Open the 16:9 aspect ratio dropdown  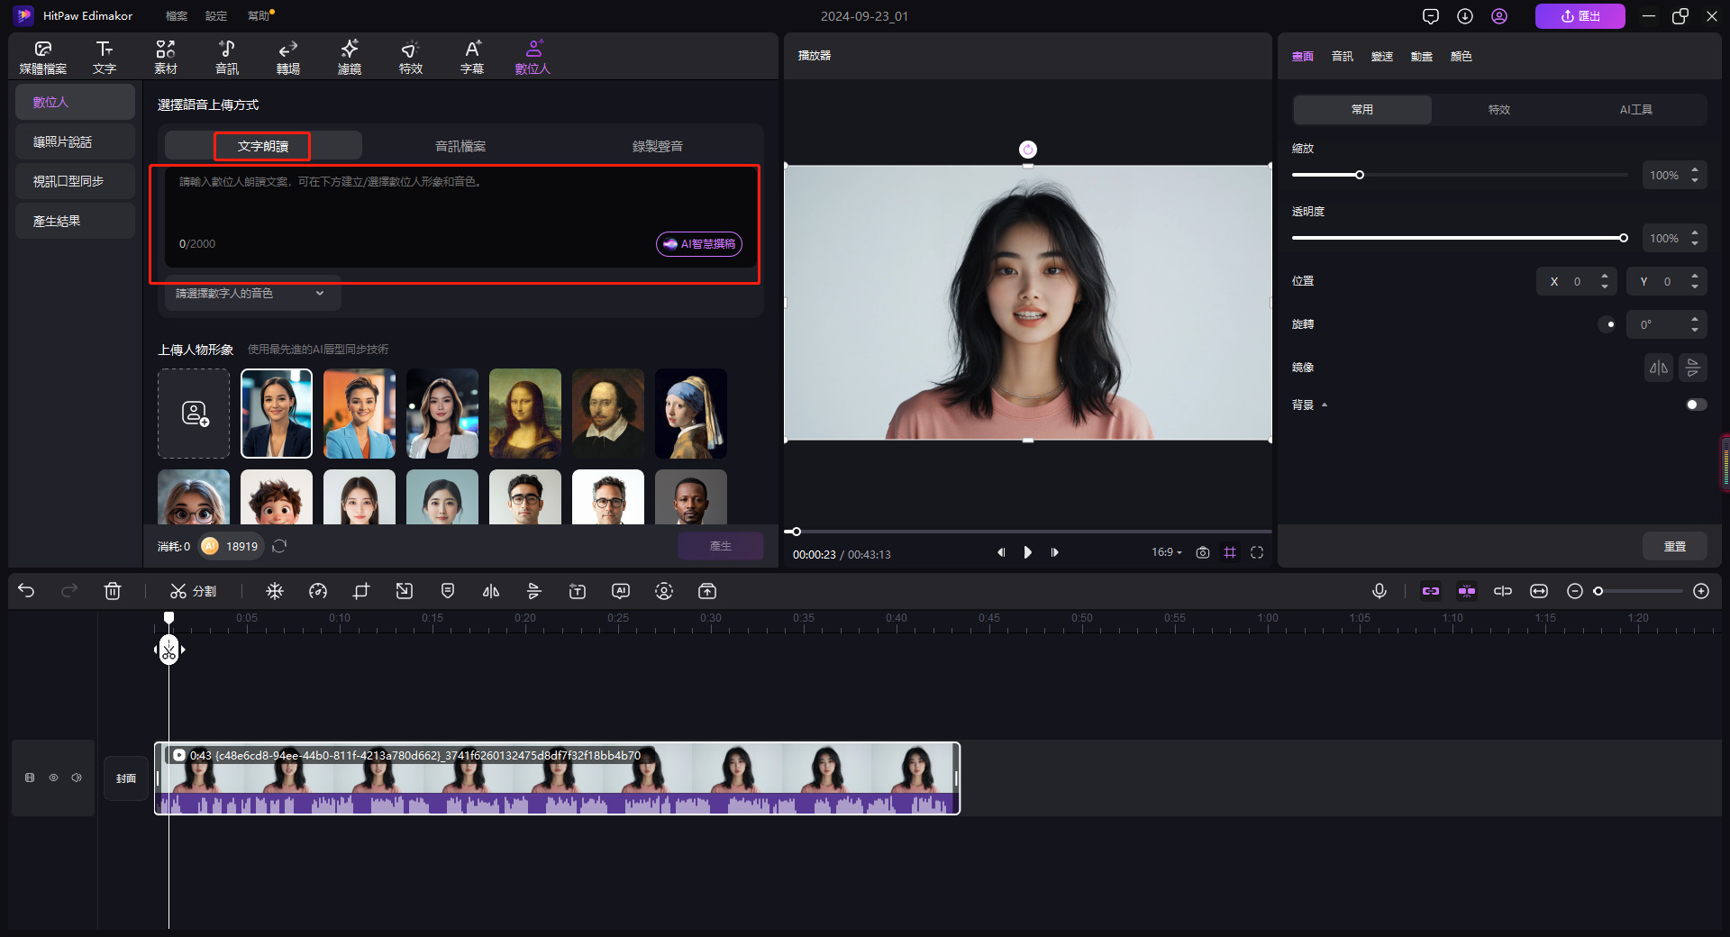[1166, 552]
